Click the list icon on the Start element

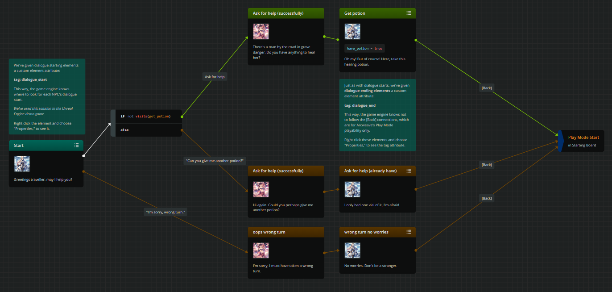coord(76,146)
